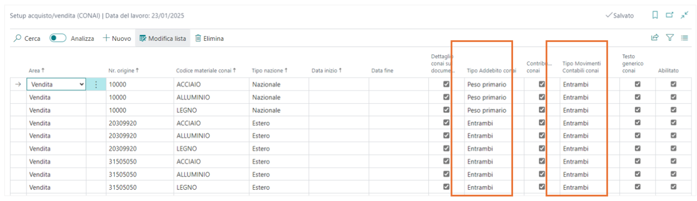Click the Testo generico conai column header
The height and width of the screenshot is (201, 697).
tap(633, 64)
